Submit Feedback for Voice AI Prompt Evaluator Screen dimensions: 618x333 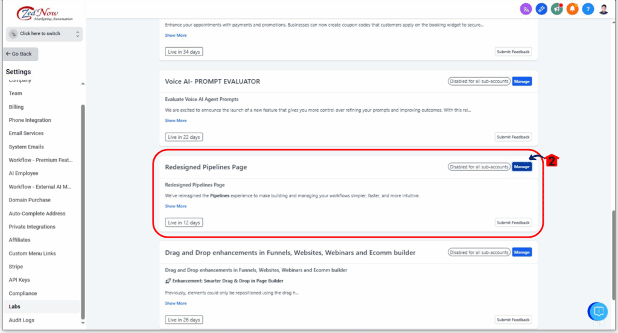[x=513, y=137]
